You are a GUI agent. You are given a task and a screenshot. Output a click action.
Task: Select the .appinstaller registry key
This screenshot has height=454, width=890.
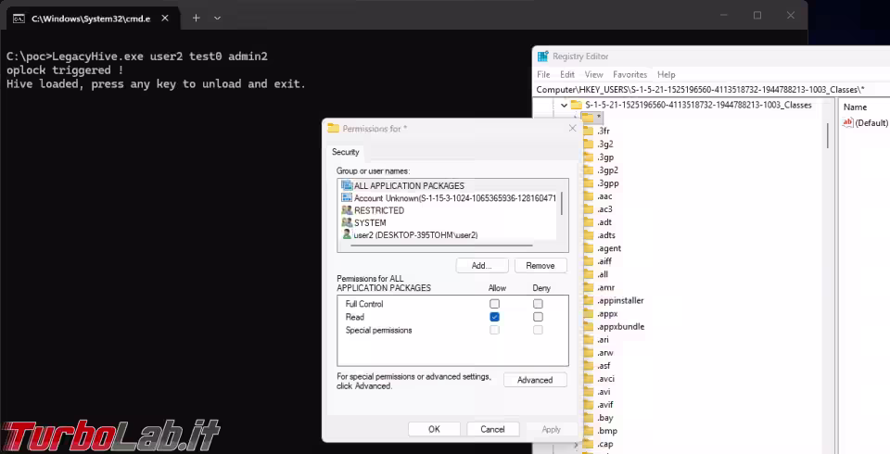tap(620, 301)
